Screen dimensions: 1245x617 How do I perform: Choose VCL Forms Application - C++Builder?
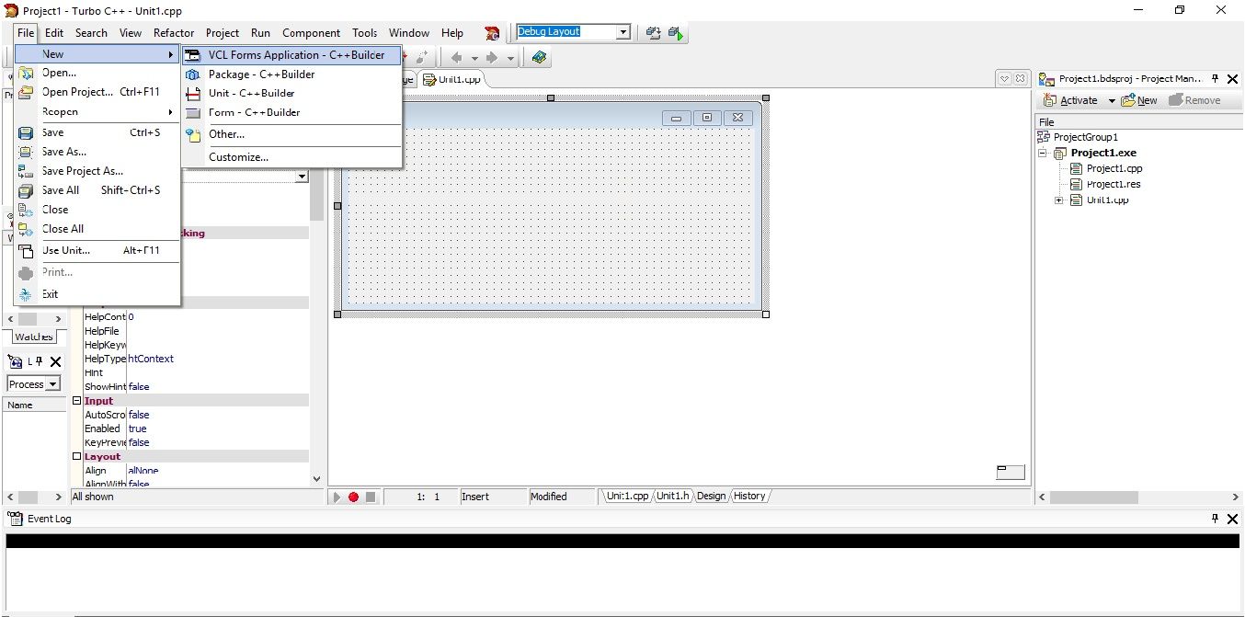pos(291,55)
